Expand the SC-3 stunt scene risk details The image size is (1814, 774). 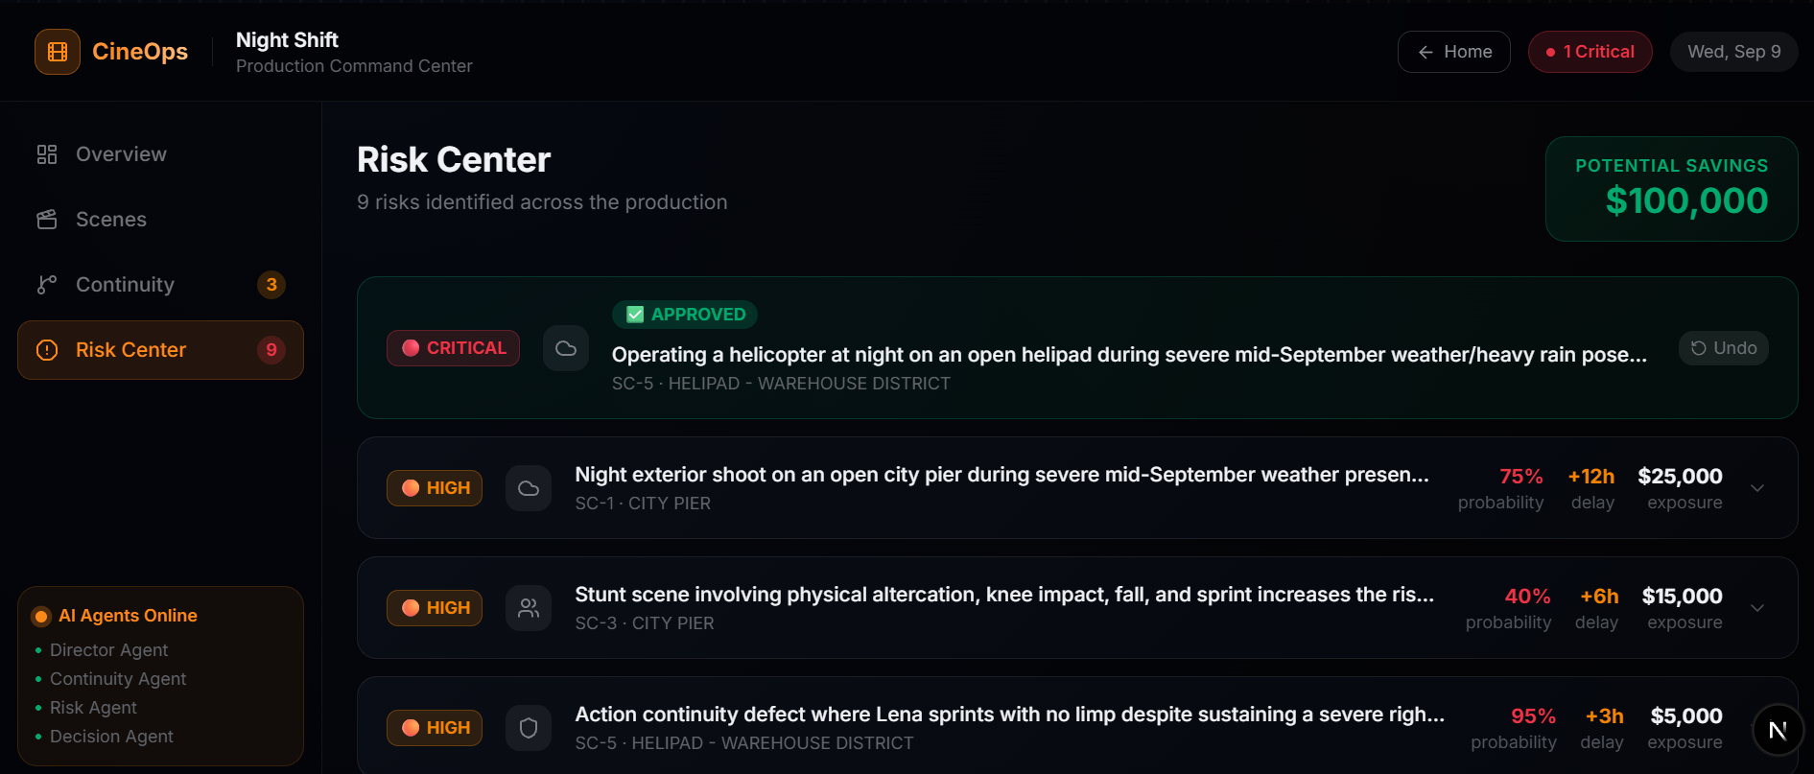(1757, 608)
